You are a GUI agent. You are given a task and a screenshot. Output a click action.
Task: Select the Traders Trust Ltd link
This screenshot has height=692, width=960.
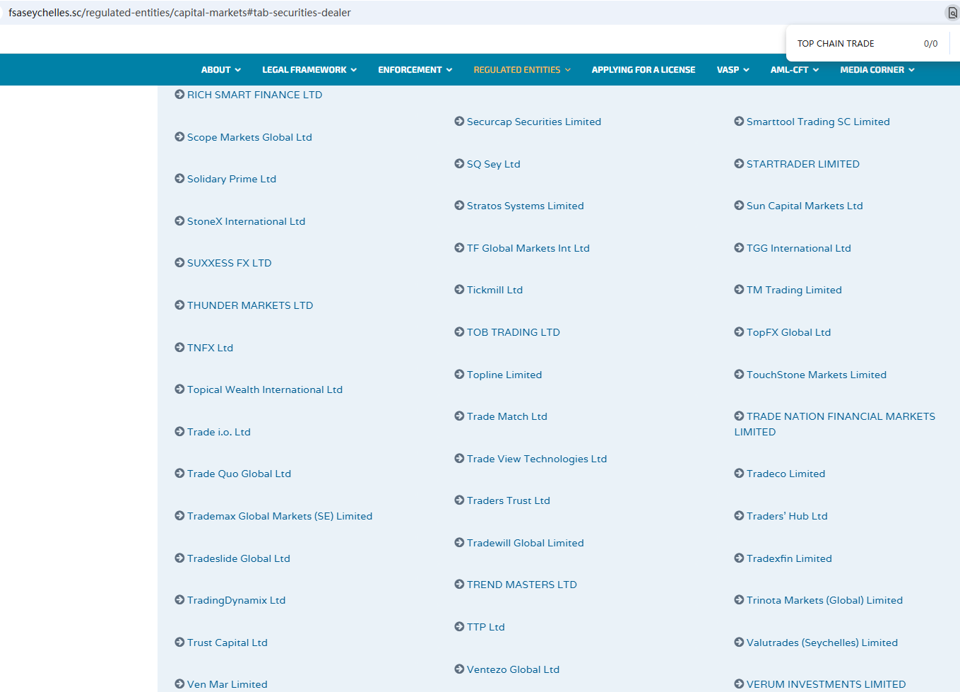(509, 500)
